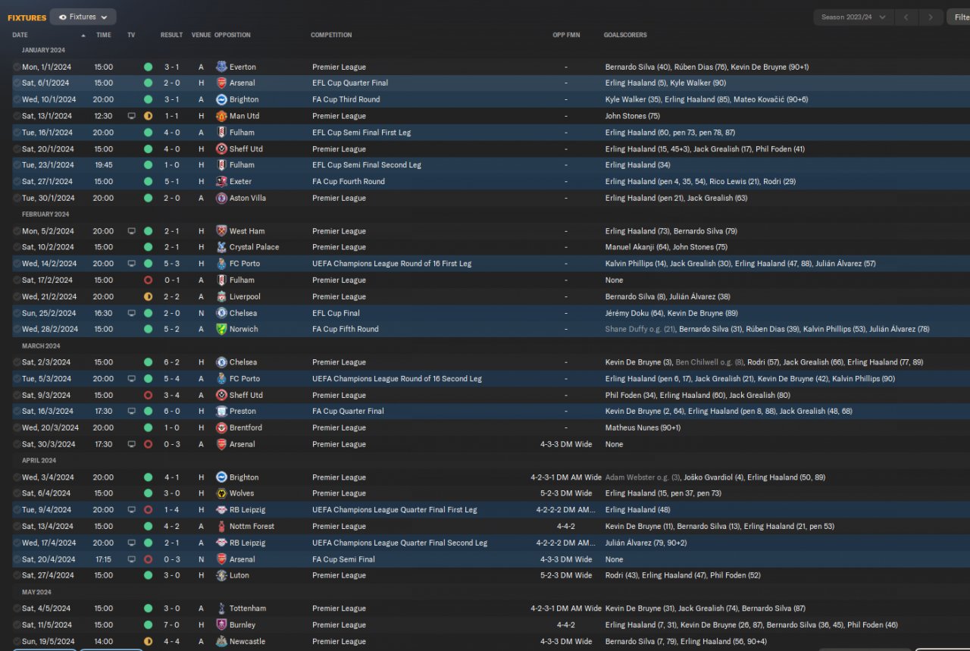Click the TV icon on the West Ham row

click(x=132, y=231)
